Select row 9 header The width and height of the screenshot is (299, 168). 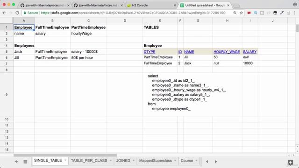click(x=7, y=94)
